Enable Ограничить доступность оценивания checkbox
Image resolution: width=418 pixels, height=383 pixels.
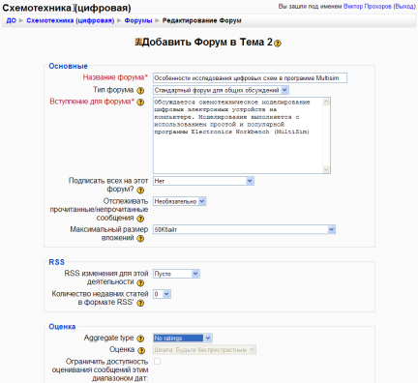tap(157, 362)
